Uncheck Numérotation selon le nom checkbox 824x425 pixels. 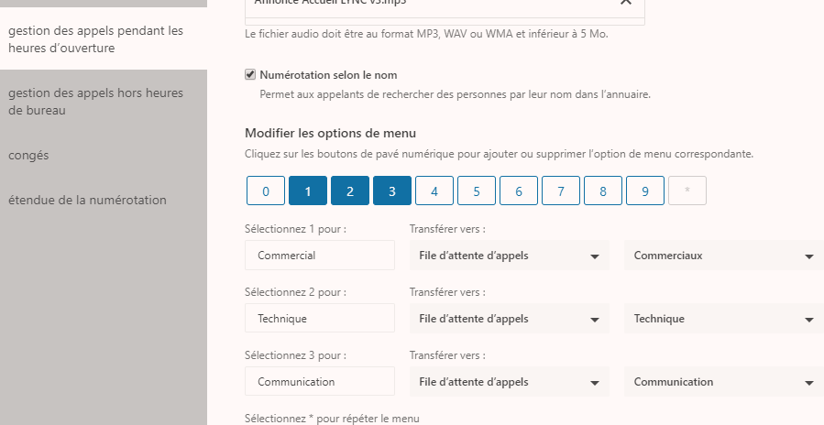[250, 74]
